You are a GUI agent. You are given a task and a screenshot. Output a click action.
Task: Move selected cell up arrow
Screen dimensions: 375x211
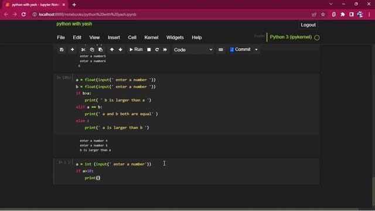point(112,49)
